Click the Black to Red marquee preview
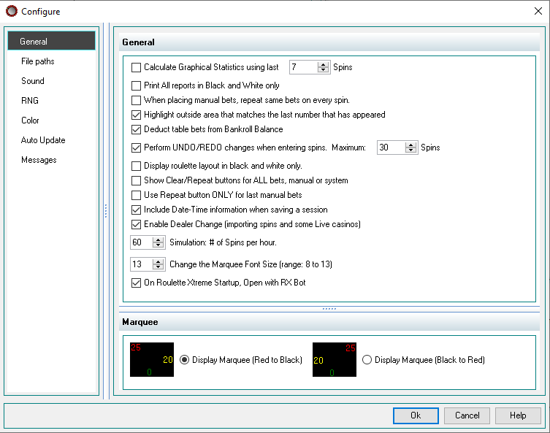Screen dimensions: 550x433 (335, 360)
